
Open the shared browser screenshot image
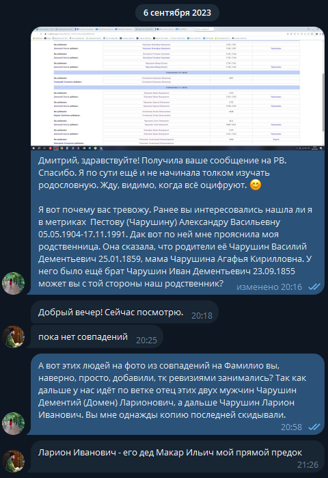178,88
